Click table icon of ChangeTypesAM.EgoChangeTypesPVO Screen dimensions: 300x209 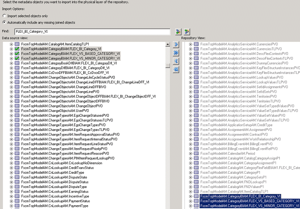click(x=17, y=125)
